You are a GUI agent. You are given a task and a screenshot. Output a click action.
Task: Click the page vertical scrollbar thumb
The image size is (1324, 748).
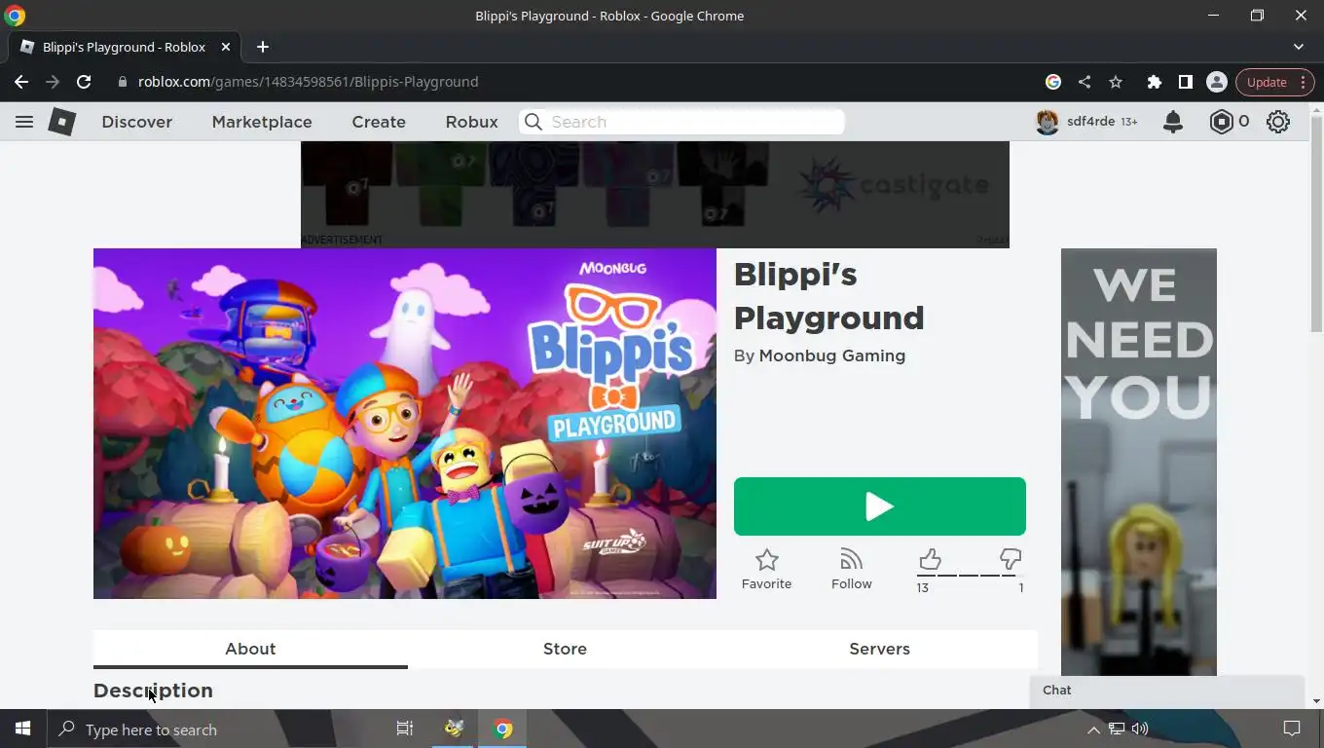click(x=1316, y=224)
